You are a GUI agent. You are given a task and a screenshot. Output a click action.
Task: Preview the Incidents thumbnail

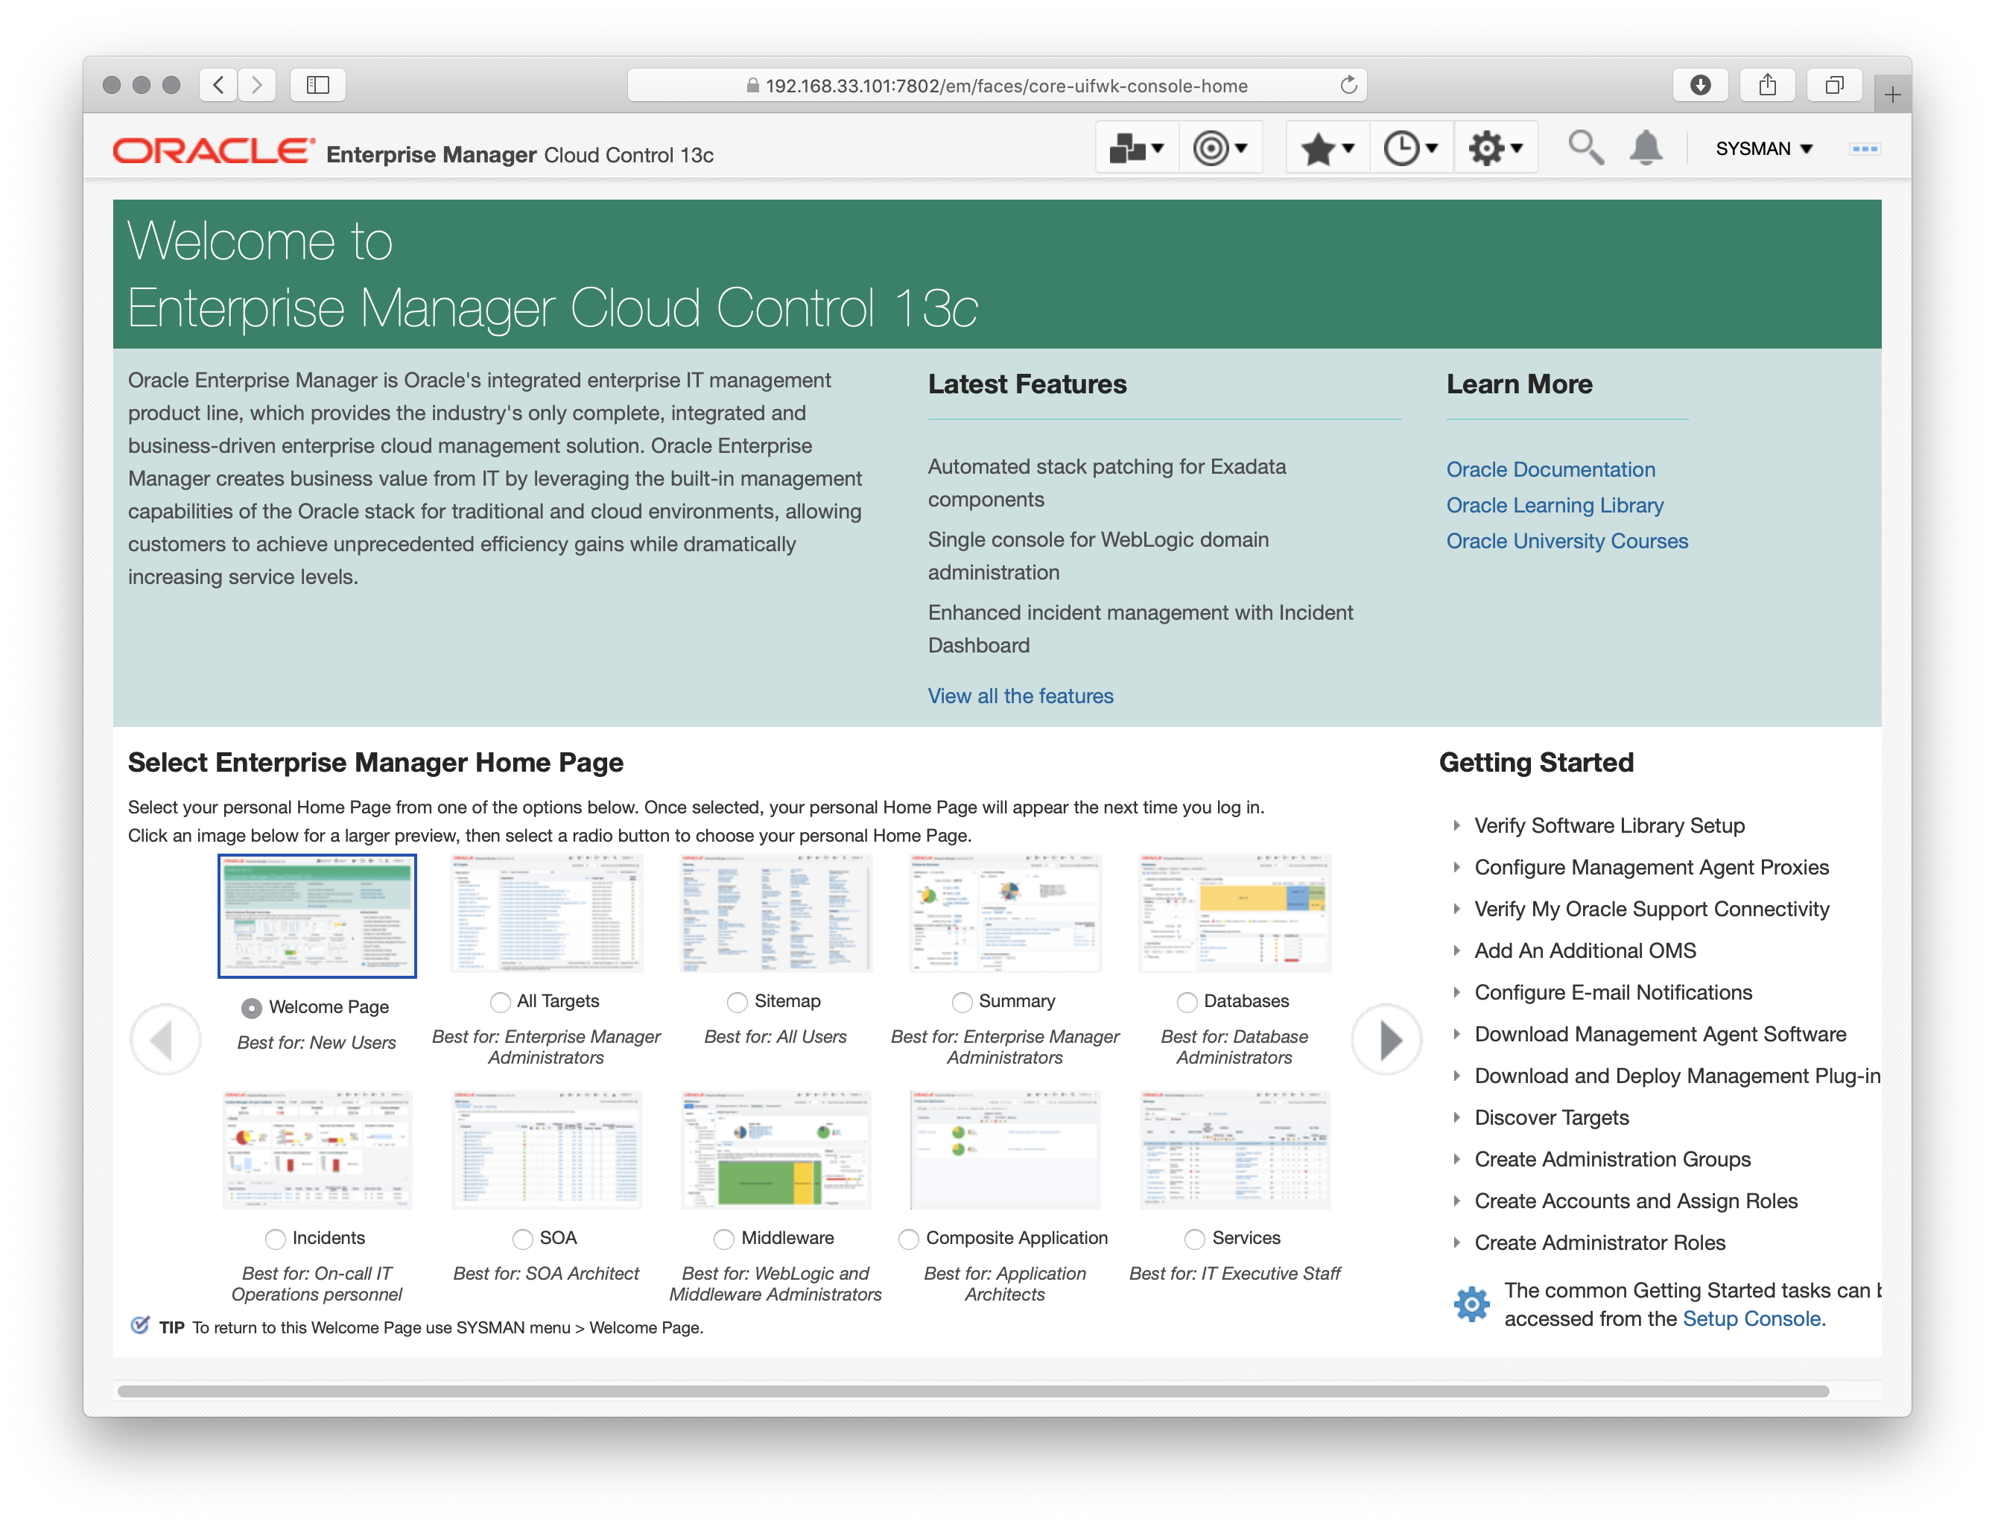(317, 1150)
